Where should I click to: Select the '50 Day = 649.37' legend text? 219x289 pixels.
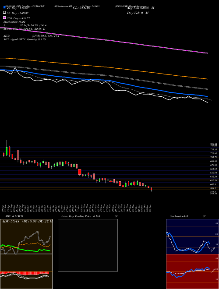click(18, 13)
